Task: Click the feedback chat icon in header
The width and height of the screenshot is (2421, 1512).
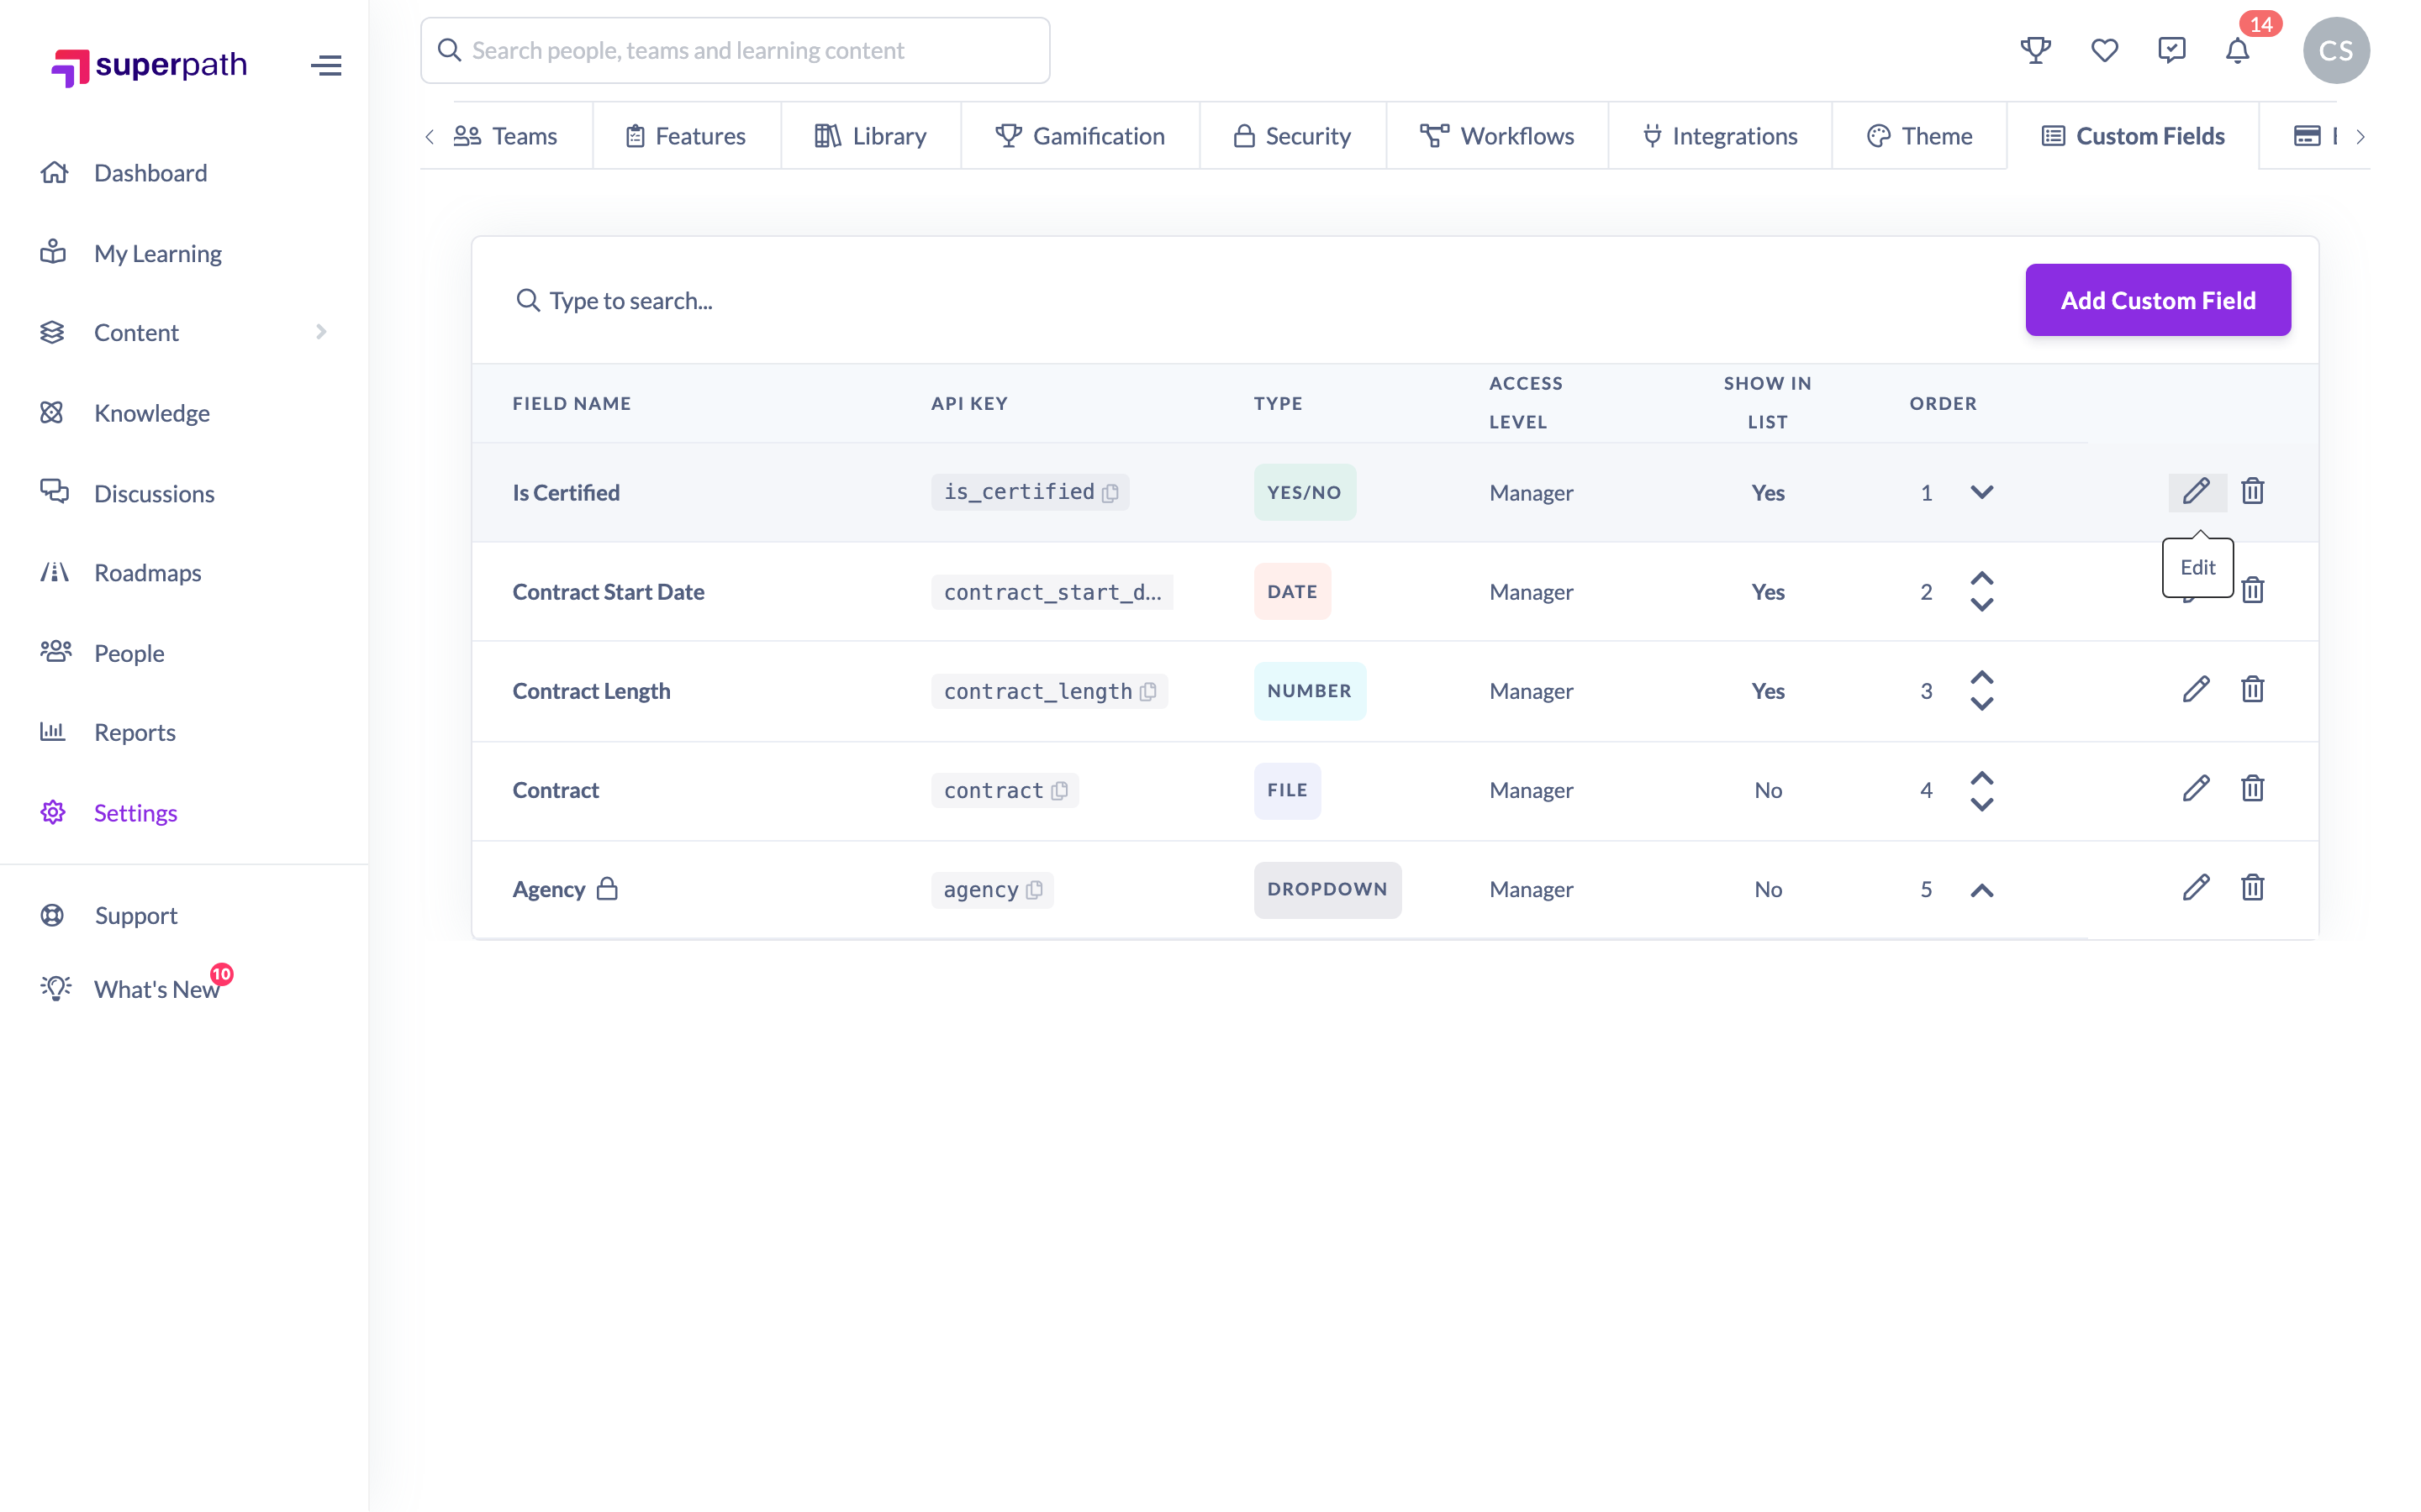Action: coord(2170,50)
